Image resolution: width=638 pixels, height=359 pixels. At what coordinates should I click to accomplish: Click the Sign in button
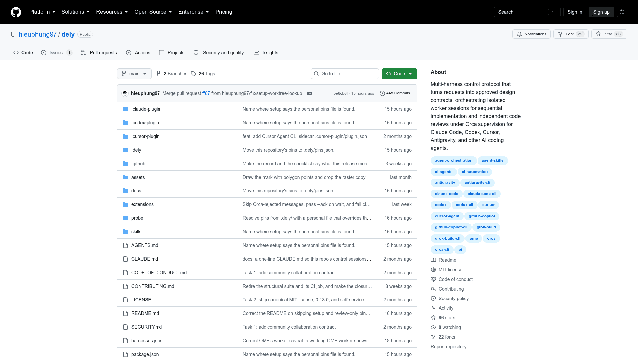[x=575, y=12]
